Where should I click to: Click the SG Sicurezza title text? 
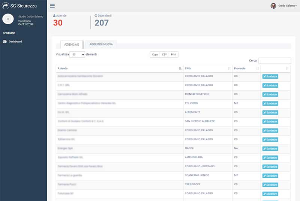coord(23,6)
